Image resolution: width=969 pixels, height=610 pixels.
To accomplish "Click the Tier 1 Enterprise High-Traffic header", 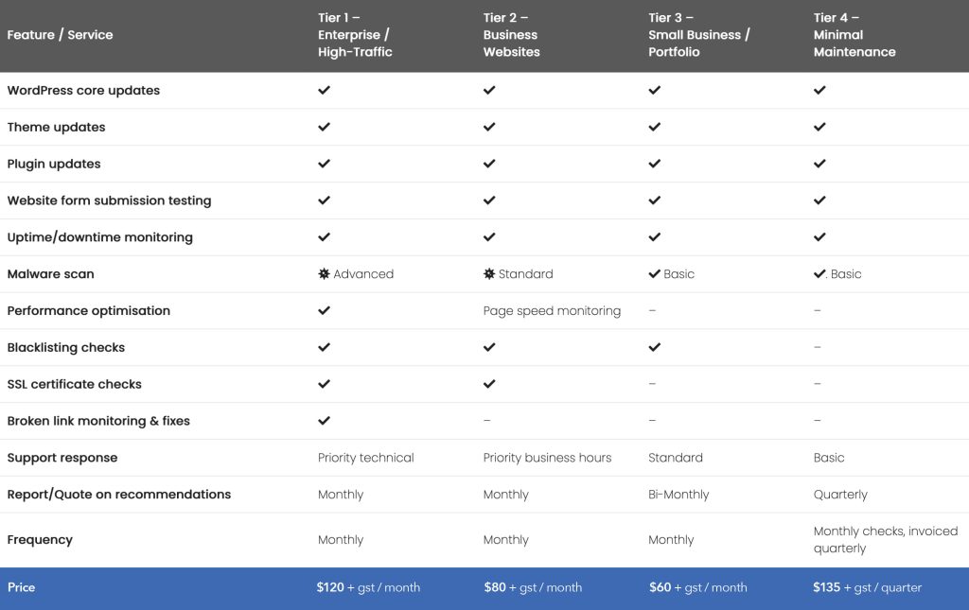I will point(355,35).
